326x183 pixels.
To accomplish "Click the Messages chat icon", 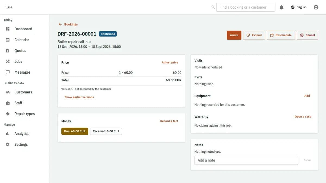I will click(8, 72).
